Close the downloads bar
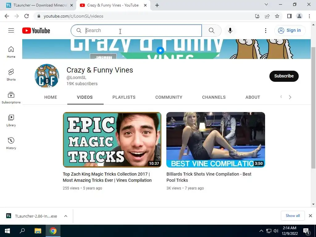The image size is (316, 237). (310, 216)
